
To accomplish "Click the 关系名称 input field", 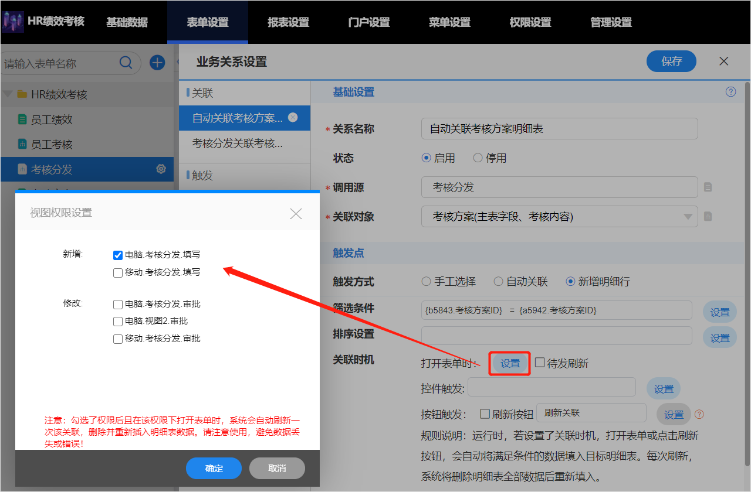I will click(560, 128).
